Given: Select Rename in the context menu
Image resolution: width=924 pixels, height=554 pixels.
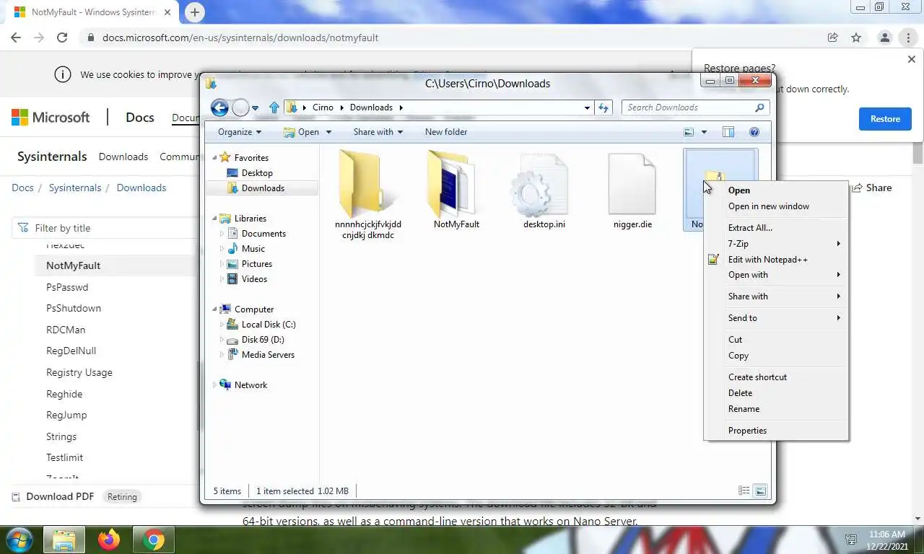Looking at the screenshot, I should [776, 409].
